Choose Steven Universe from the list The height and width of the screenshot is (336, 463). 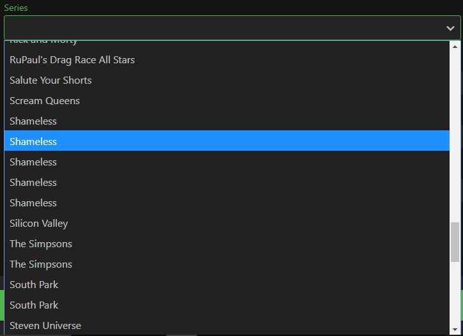45,326
